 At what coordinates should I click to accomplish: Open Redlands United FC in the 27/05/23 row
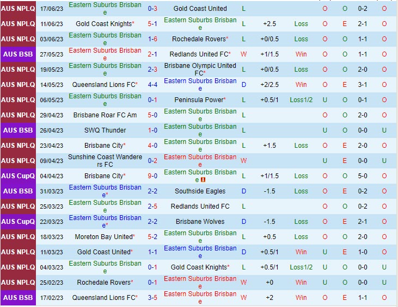pyautogui.click(x=200, y=54)
